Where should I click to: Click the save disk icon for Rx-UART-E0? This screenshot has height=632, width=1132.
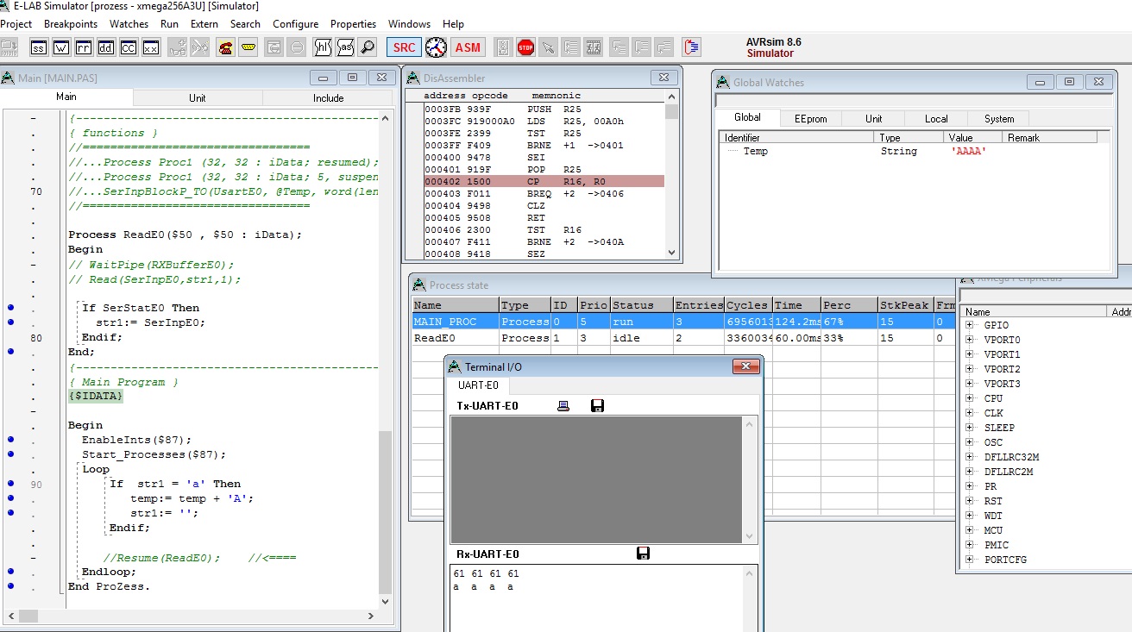click(643, 554)
